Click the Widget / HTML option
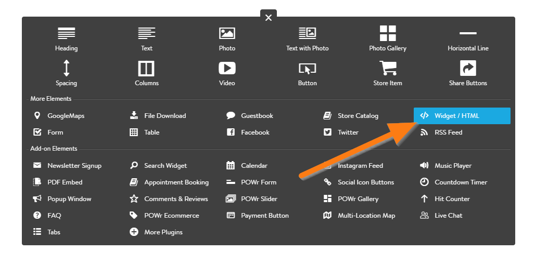This screenshot has width=535, height=265. click(456, 116)
